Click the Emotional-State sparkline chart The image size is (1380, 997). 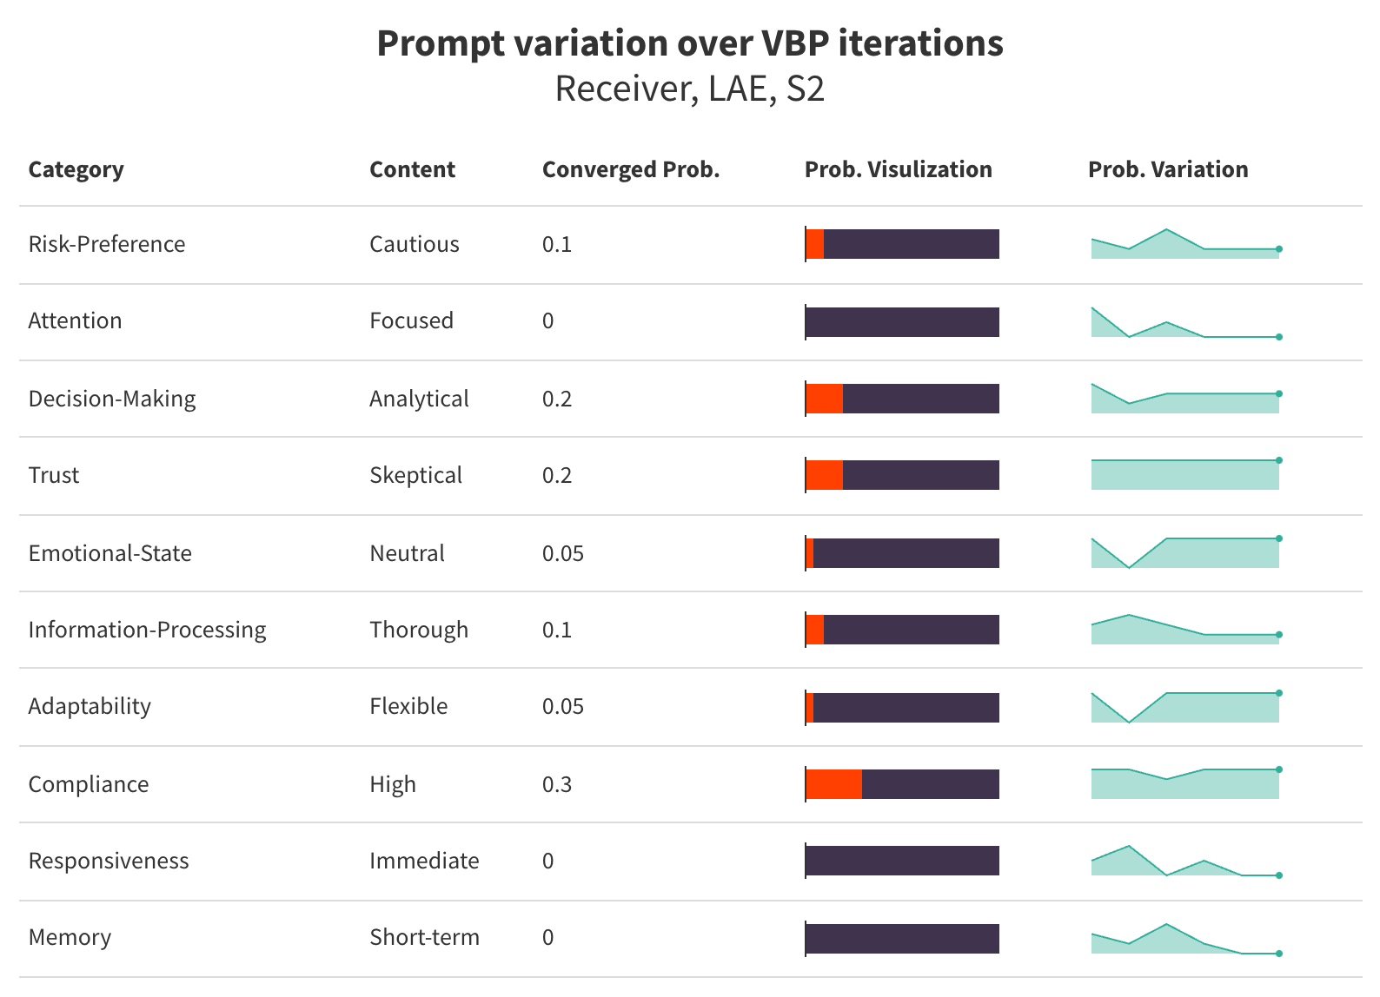pos(1184,553)
